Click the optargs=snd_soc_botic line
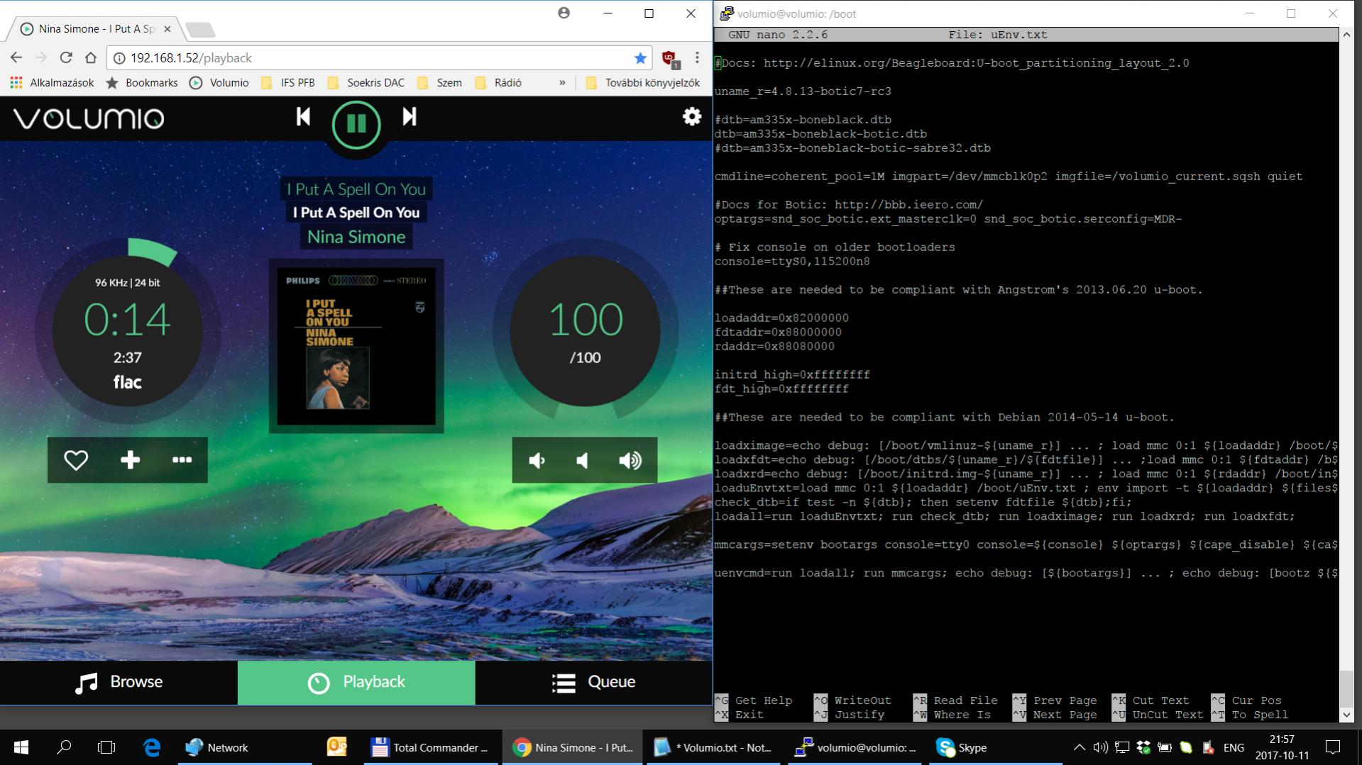 click(x=948, y=219)
